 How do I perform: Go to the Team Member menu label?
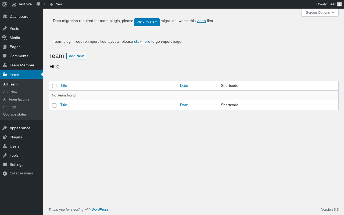pos(22,65)
